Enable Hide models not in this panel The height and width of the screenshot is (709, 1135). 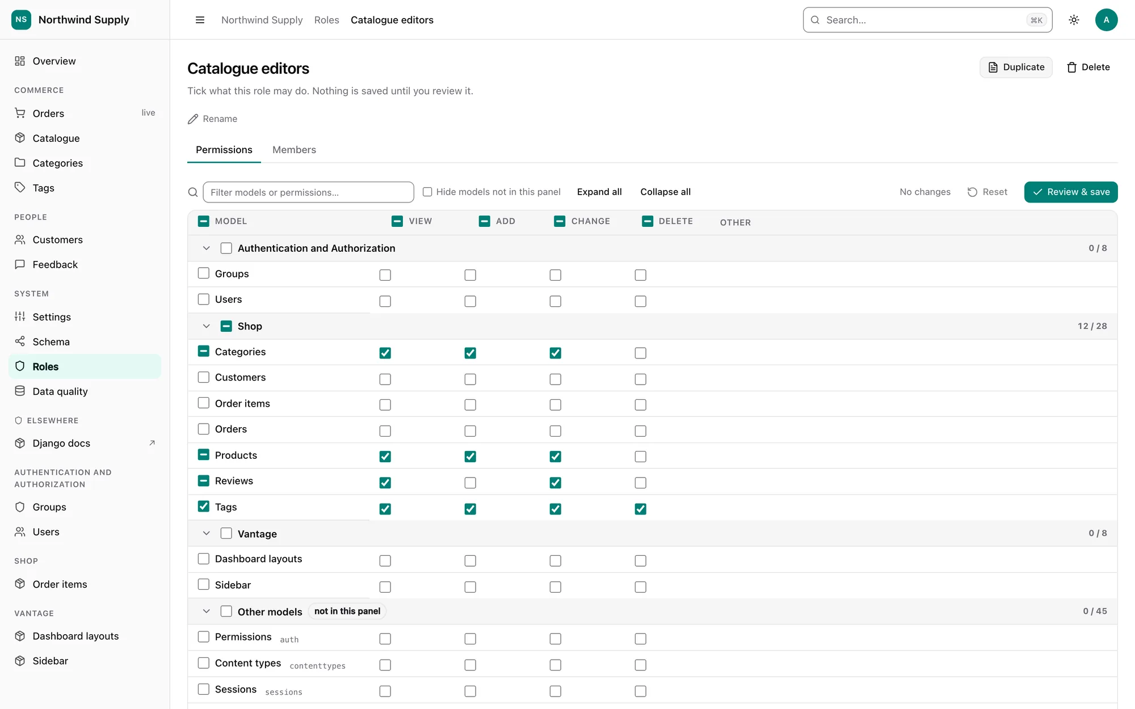(427, 192)
